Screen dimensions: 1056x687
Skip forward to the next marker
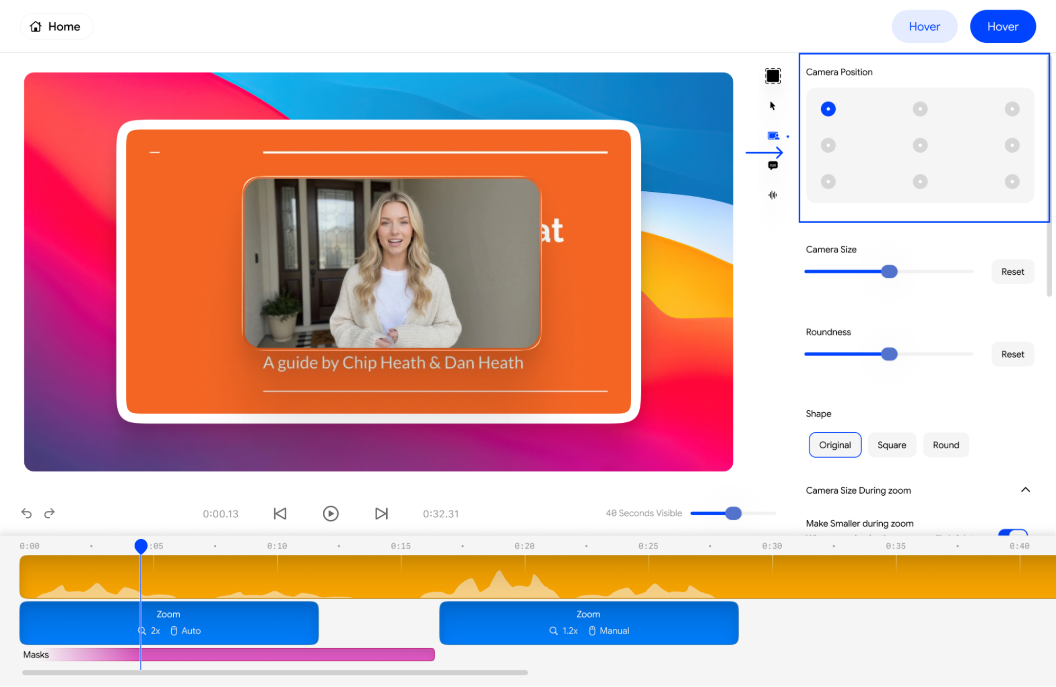click(x=381, y=514)
